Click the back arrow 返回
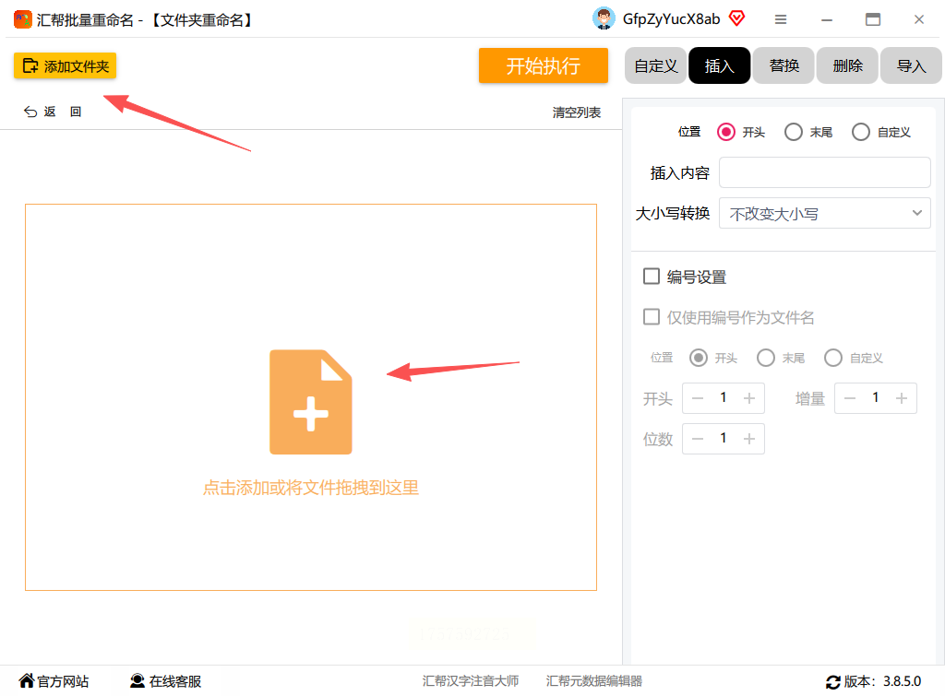This screenshot has width=945, height=696. point(53,112)
